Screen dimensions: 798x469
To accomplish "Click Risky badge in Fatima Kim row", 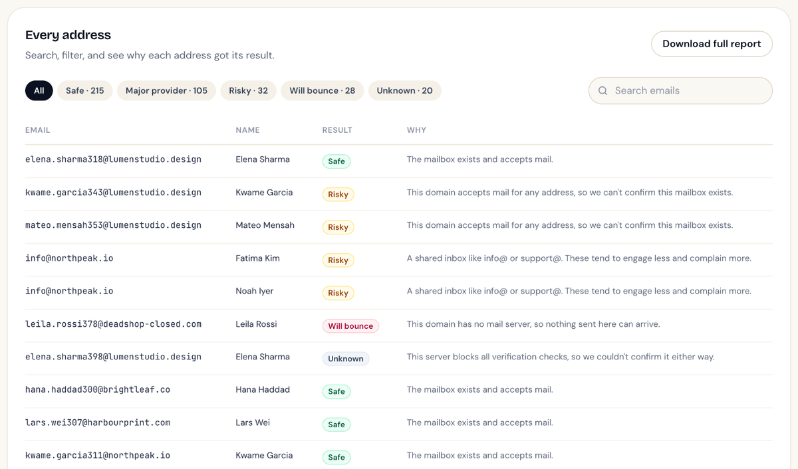I will coord(338,260).
